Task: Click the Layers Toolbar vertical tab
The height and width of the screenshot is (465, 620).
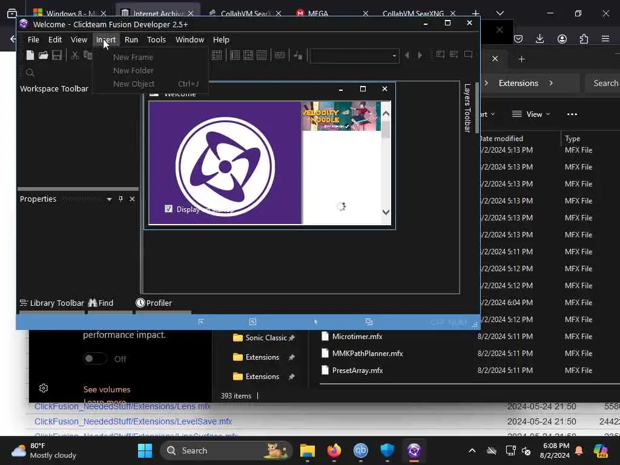Action: pyautogui.click(x=467, y=108)
